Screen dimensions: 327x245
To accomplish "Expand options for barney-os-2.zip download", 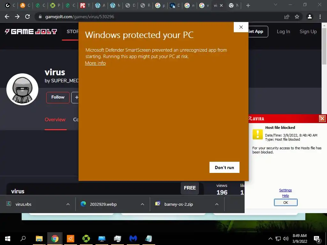I will click(x=217, y=204).
